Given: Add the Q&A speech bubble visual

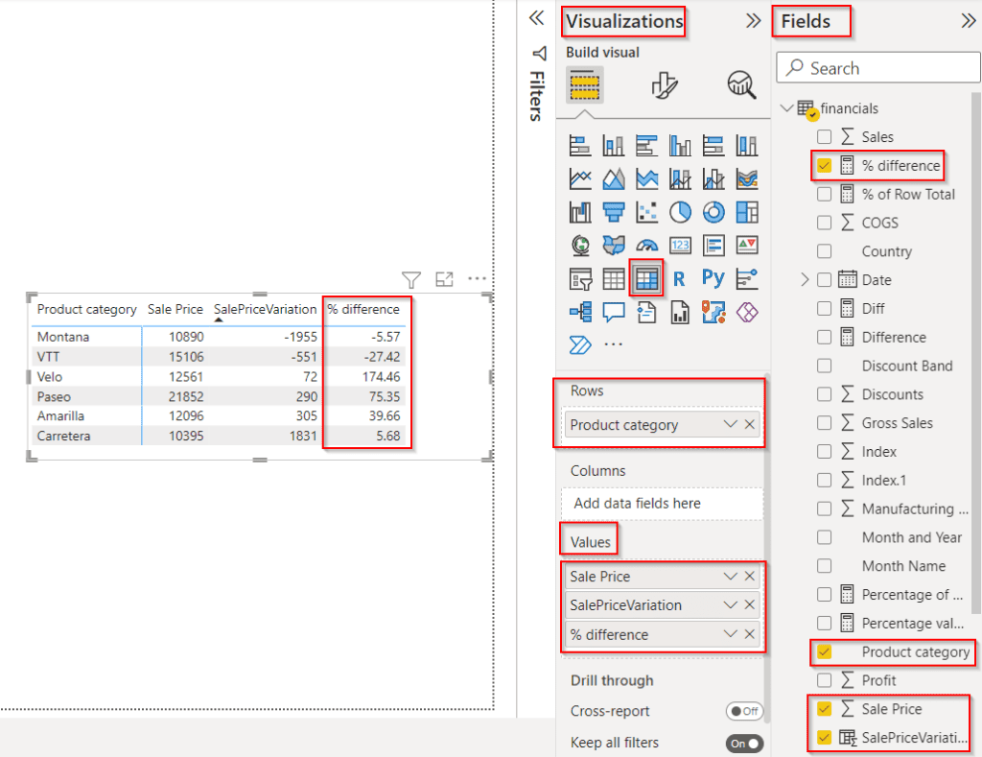Looking at the screenshot, I should [613, 312].
